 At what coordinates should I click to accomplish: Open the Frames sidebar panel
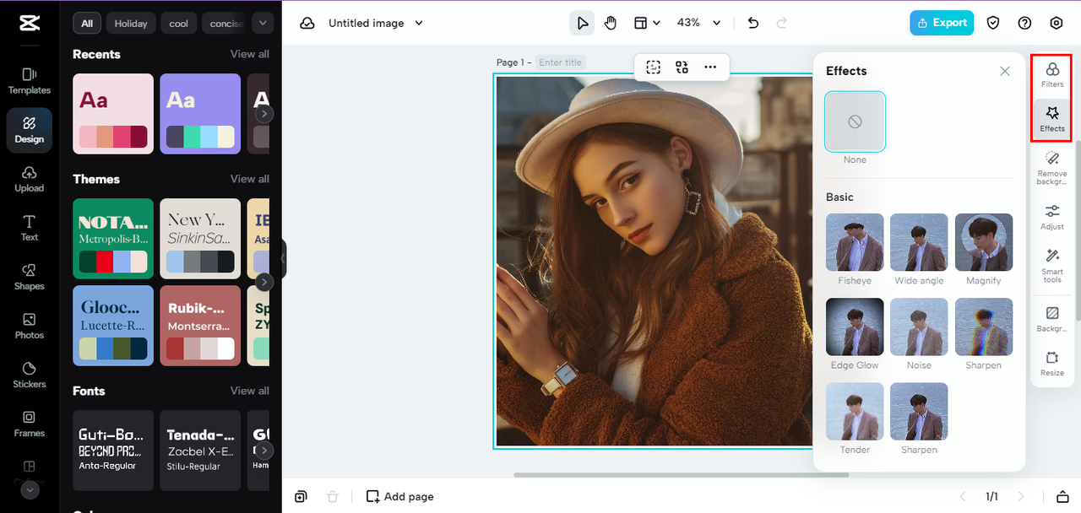[x=30, y=424]
